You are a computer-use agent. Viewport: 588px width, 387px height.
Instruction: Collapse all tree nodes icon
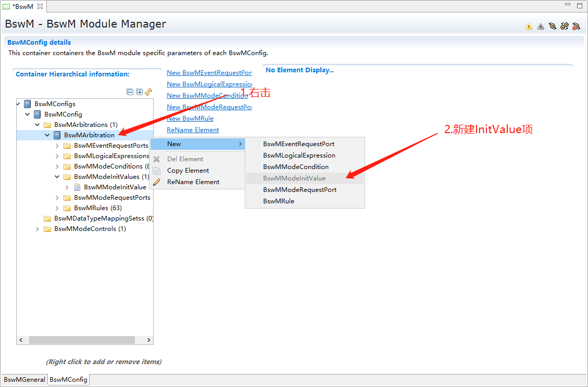click(130, 92)
